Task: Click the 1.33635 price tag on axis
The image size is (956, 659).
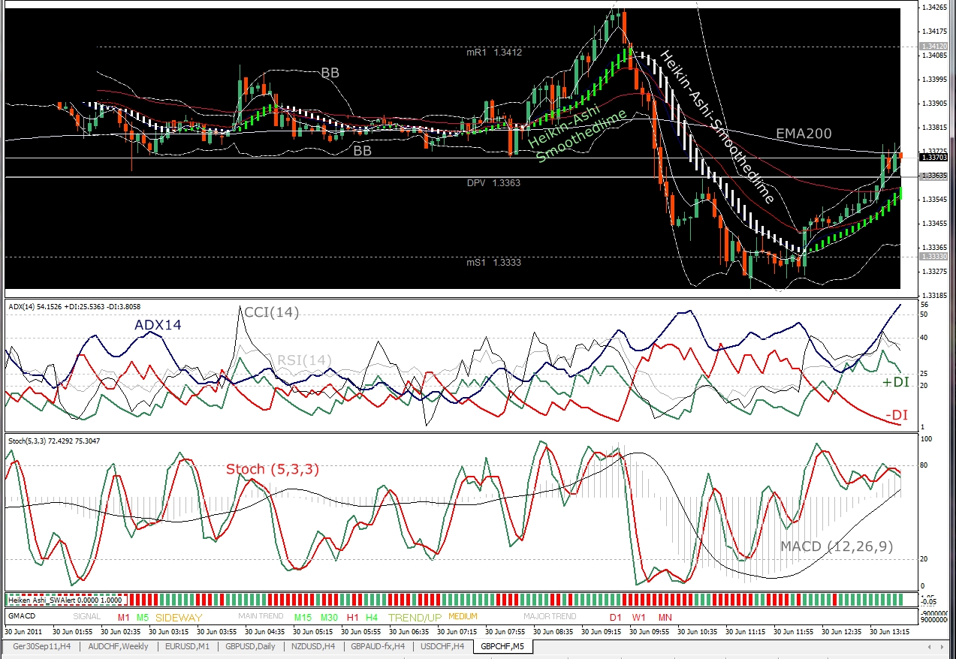Action: click(x=933, y=176)
